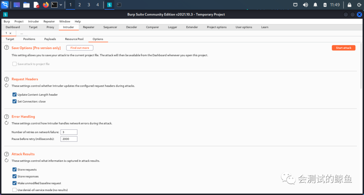Screen dimensions: 364x195
Task: Open the Window menu
Action: click(x=64, y=21)
